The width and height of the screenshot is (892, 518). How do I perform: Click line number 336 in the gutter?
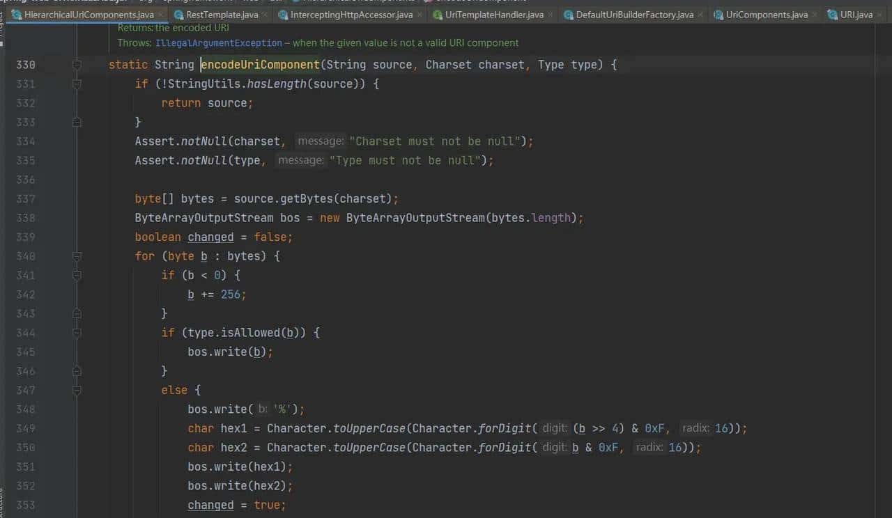click(26, 180)
